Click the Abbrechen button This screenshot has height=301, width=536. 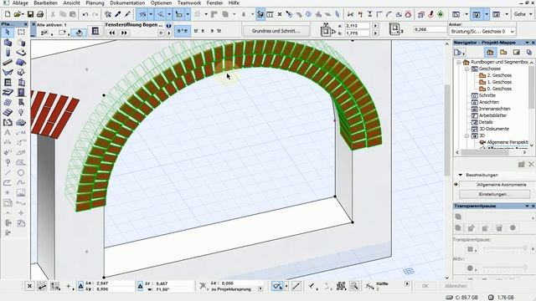point(456,286)
